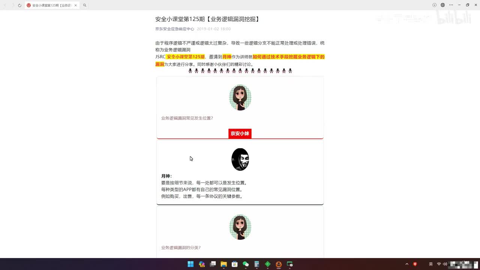Open the search magnifier icon beside the tab
This screenshot has width=480, height=270.
point(85,5)
